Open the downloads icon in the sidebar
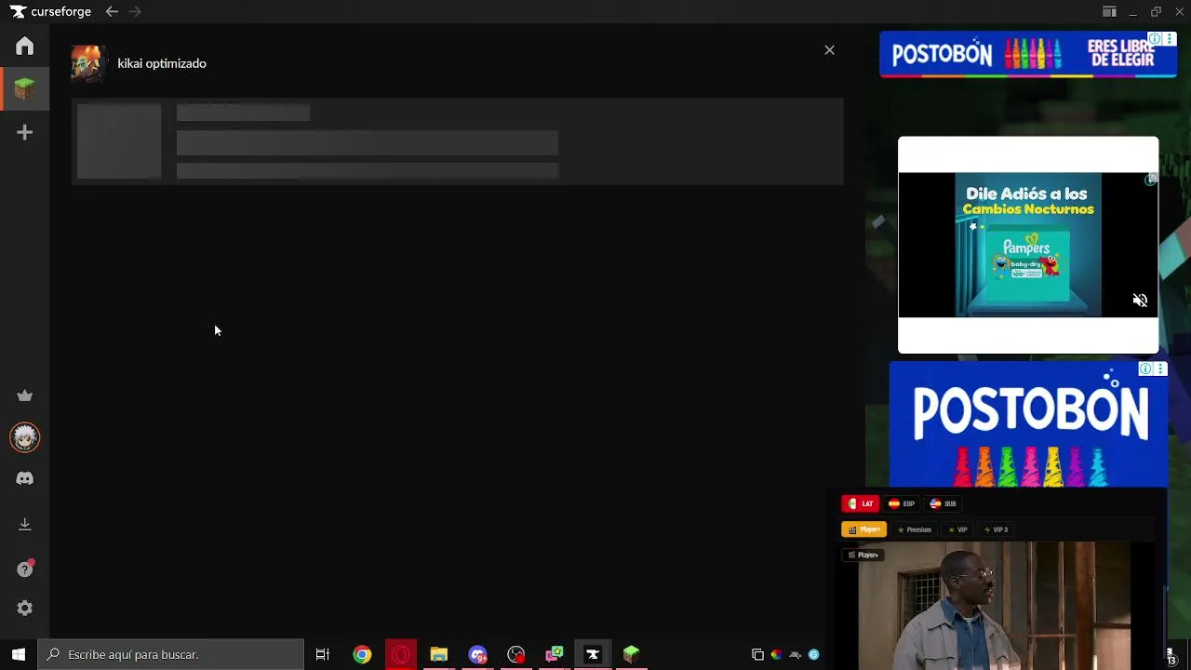The width and height of the screenshot is (1191, 670). 25,524
